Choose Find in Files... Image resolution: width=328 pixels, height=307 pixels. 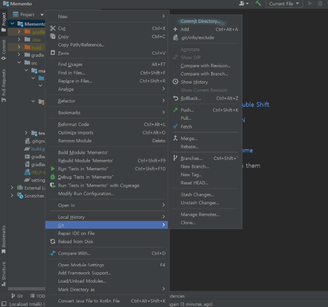(x=107, y=73)
